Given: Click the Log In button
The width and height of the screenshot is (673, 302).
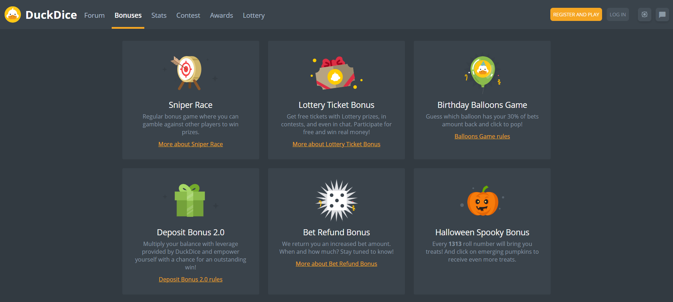Looking at the screenshot, I should point(618,15).
